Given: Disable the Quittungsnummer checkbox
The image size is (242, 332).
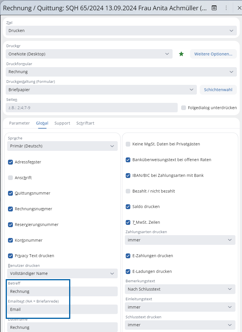Looking at the screenshot, I should (11, 193).
